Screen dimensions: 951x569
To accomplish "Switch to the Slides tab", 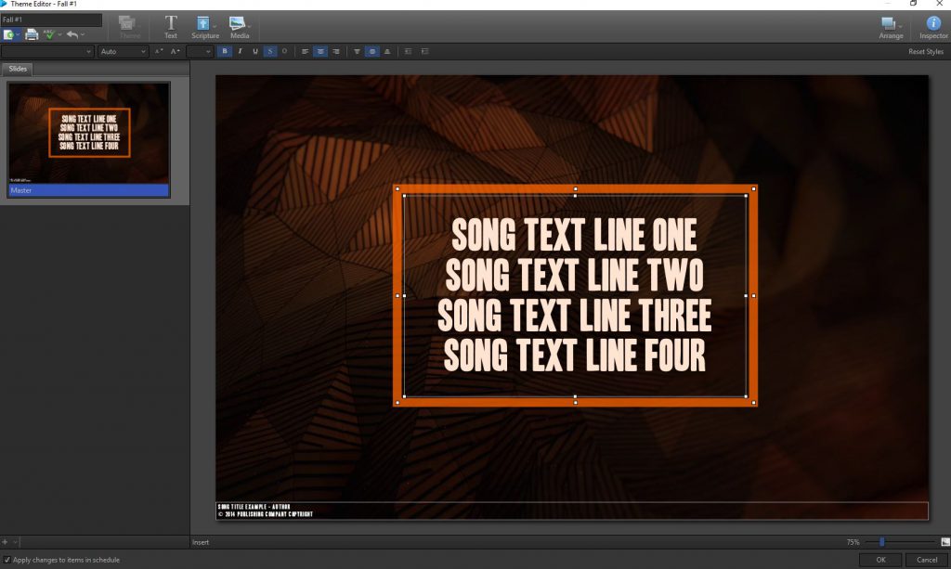I will [18, 69].
